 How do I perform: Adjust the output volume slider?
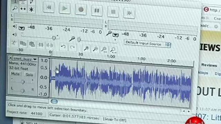coord(54,38)
